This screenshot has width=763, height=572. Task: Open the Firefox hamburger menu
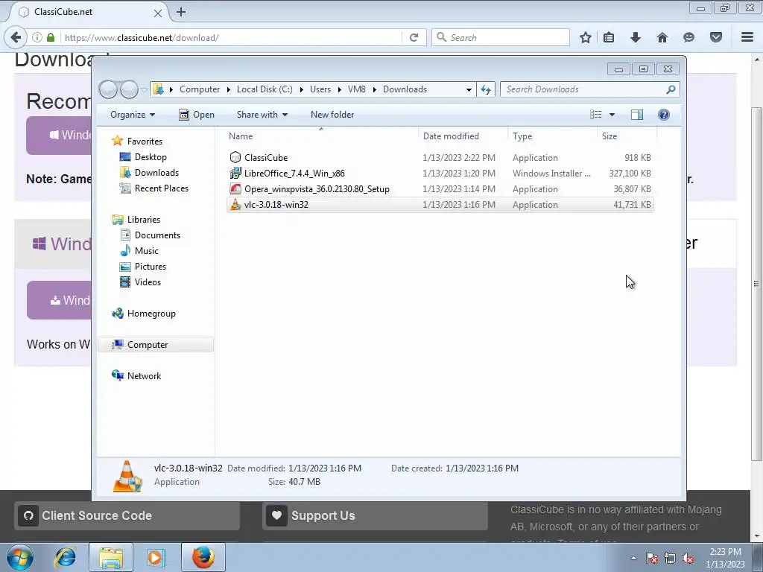click(x=747, y=37)
